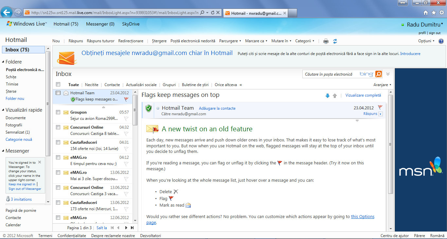
Task: Open the Răspuns arrow dropdown in message header
Action: pyautogui.click(x=380, y=114)
